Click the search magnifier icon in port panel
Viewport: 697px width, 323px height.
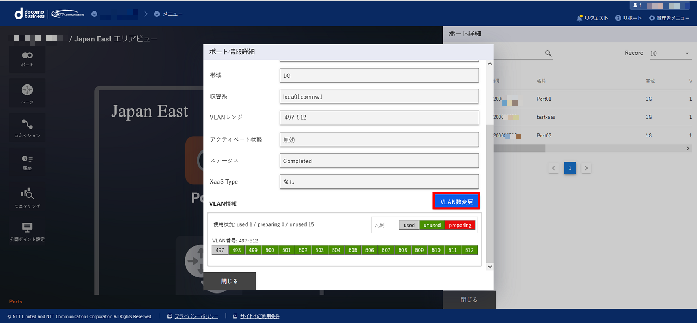pos(548,53)
